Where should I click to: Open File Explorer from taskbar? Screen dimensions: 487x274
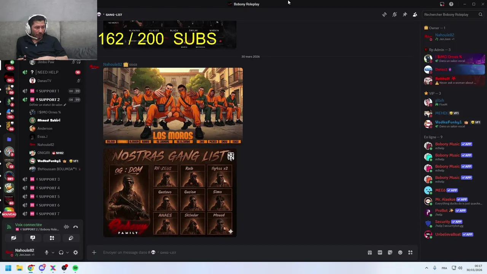pos(19,268)
